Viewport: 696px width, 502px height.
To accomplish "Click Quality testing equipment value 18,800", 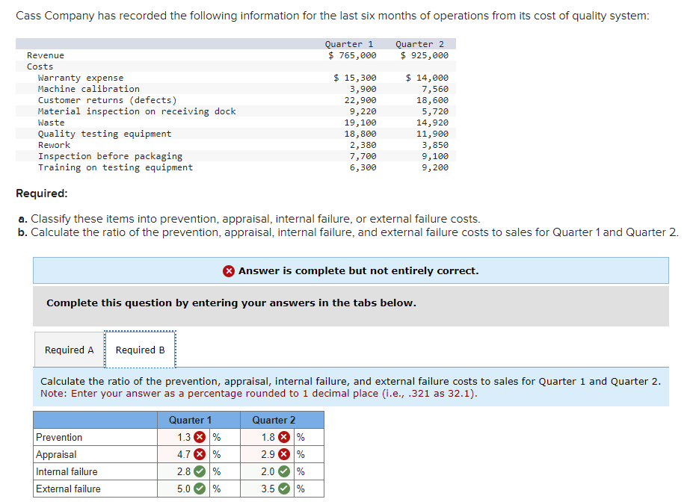I will point(360,134).
